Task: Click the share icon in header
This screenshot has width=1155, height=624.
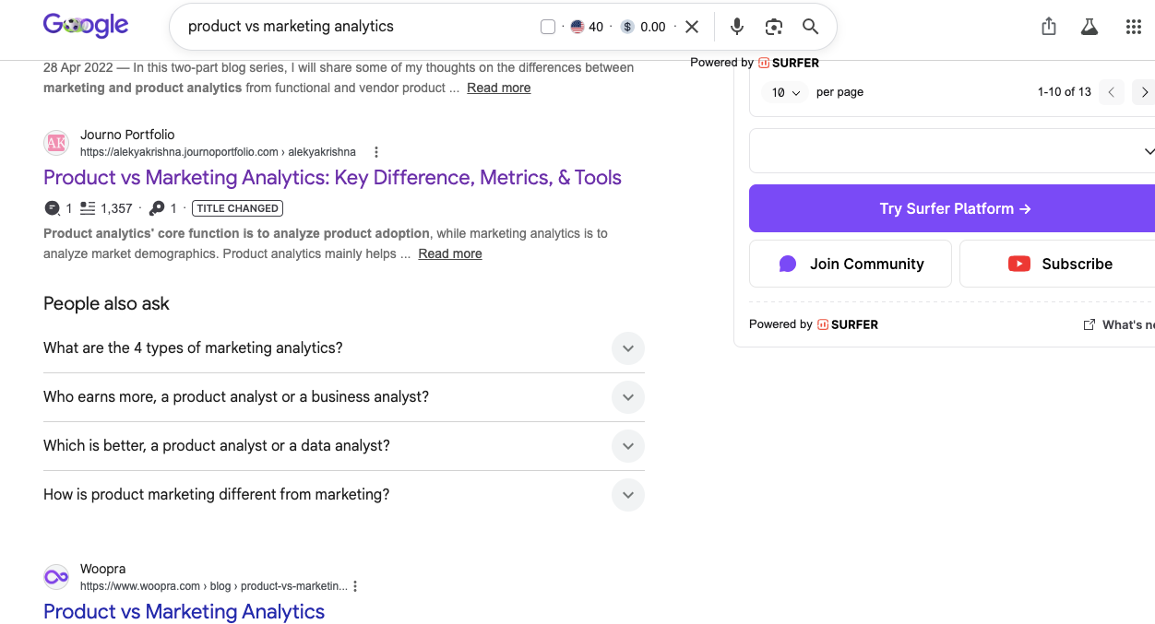Action: pyautogui.click(x=1049, y=27)
